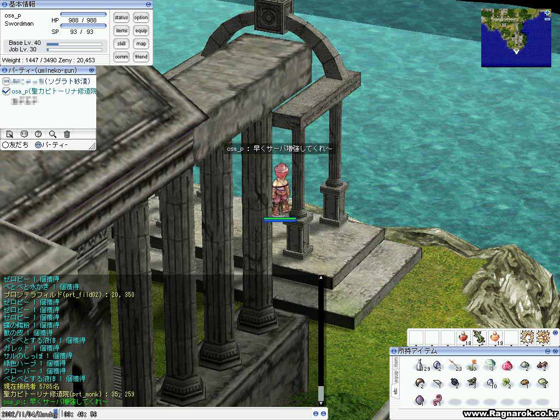Click the chat log scroll down arrow

[x=321, y=403]
